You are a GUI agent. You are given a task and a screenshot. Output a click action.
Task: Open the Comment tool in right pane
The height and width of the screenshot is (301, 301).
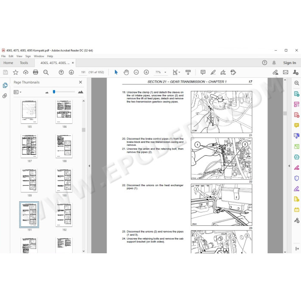point(297,126)
